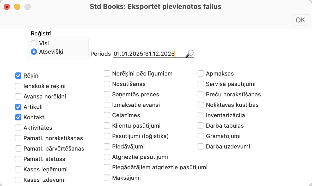Click the magnifying glass next to Periods
This screenshot has height=186, width=312.
pyautogui.click(x=189, y=54)
